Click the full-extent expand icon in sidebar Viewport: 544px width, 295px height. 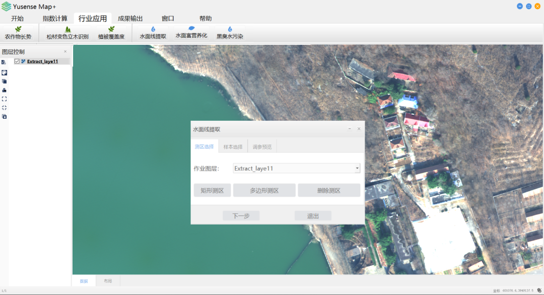pos(4,99)
